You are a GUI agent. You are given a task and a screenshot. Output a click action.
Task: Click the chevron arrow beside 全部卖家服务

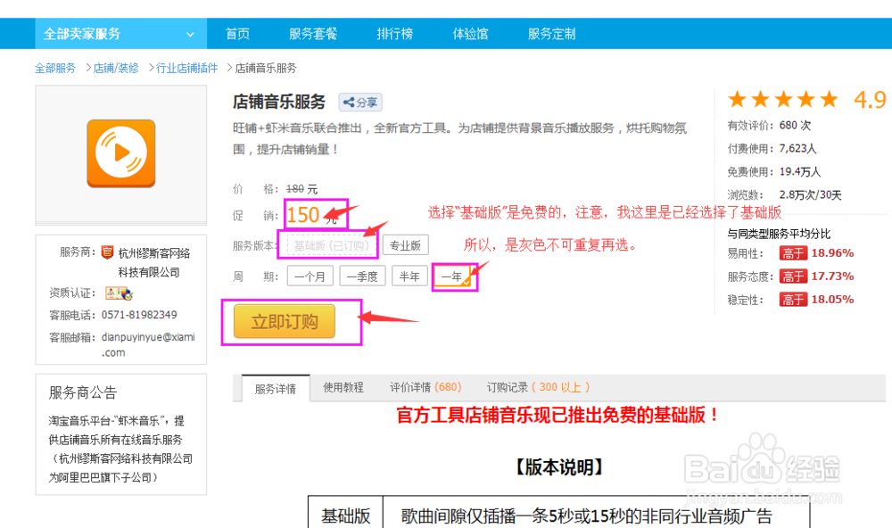pyautogui.click(x=190, y=34)
